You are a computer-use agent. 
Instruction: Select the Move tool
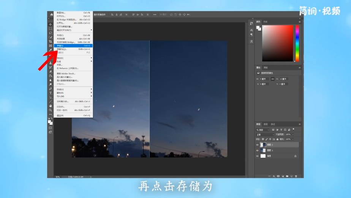coord(51,24)
